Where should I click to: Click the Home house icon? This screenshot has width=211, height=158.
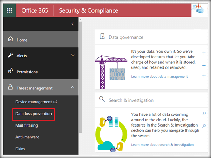pos(10,39)
